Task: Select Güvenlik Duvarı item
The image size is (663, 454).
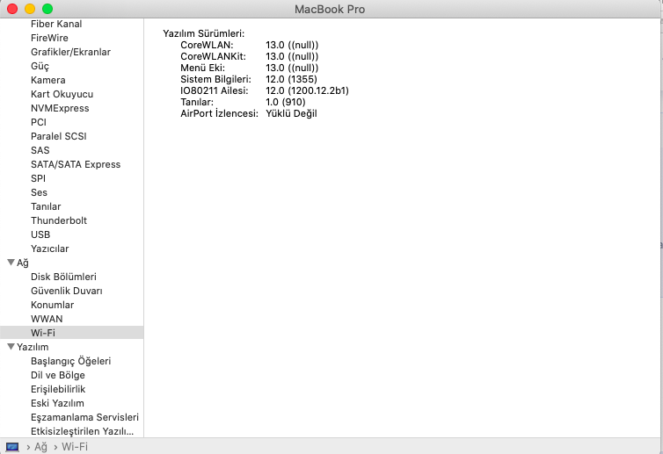Action: click(x=67, y=291)
